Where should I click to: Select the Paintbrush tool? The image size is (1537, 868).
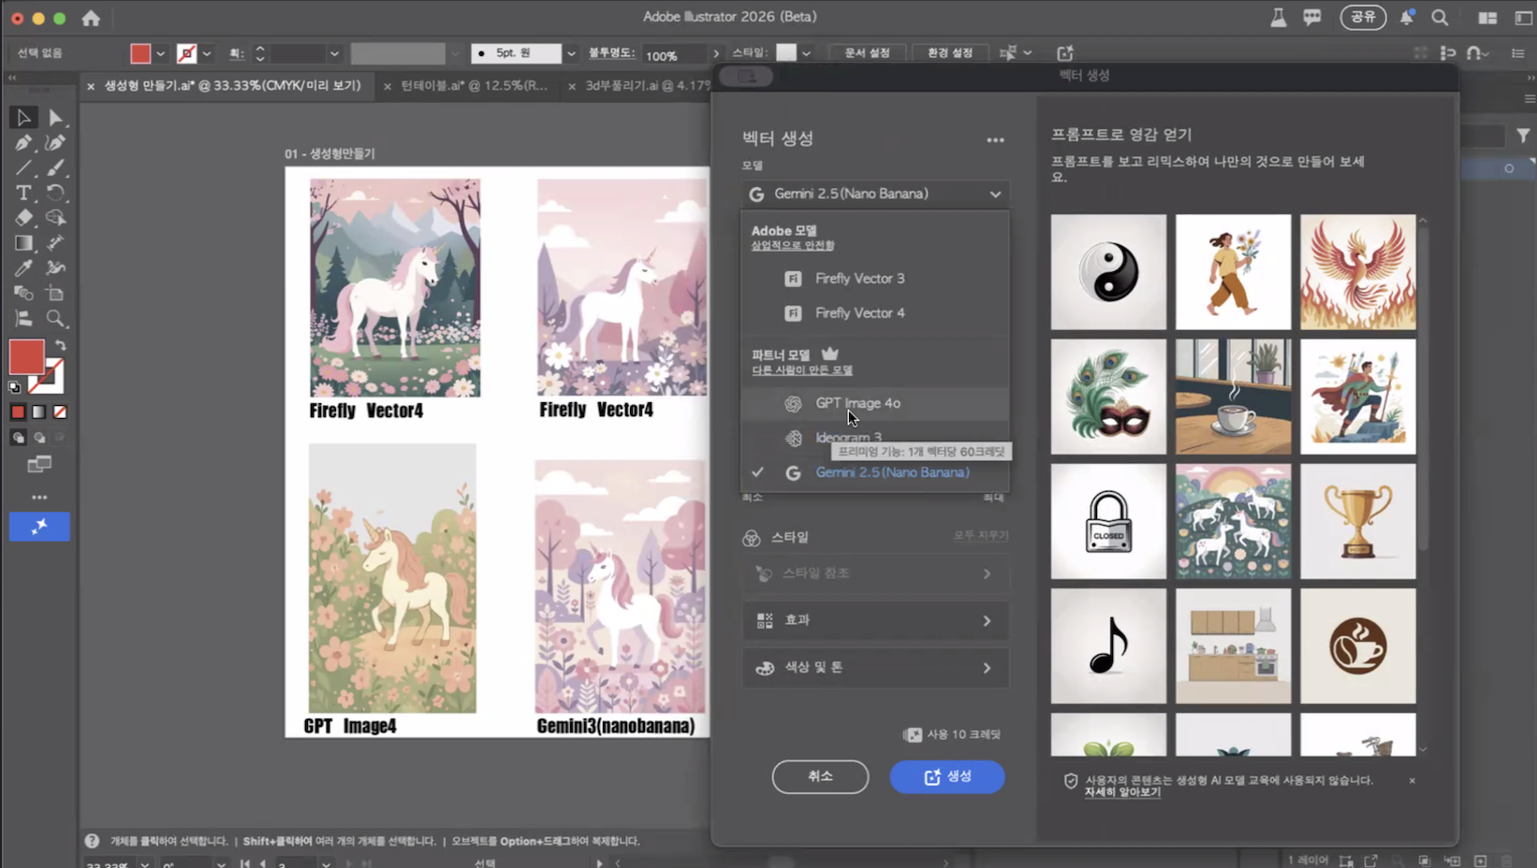pyautogui.click(x=55, y=168)
